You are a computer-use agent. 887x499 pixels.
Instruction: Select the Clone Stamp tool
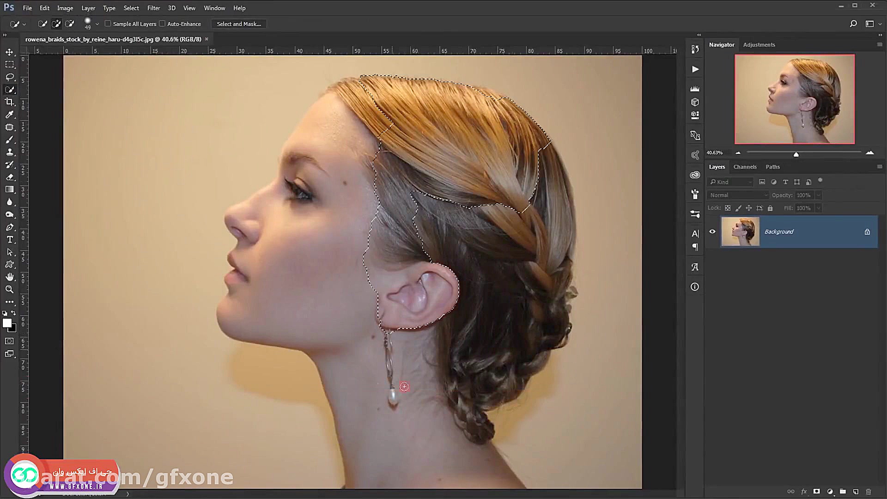pos(10,152)
